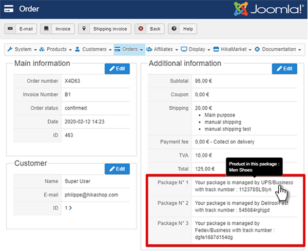
Task: Click the Help question mark icon
Action: 174,29
